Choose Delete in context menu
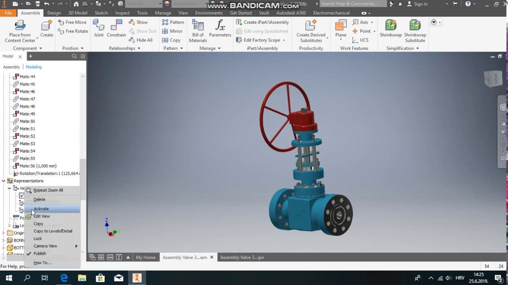Viewport: 508px width, 285px height. (x=39, y=199)
